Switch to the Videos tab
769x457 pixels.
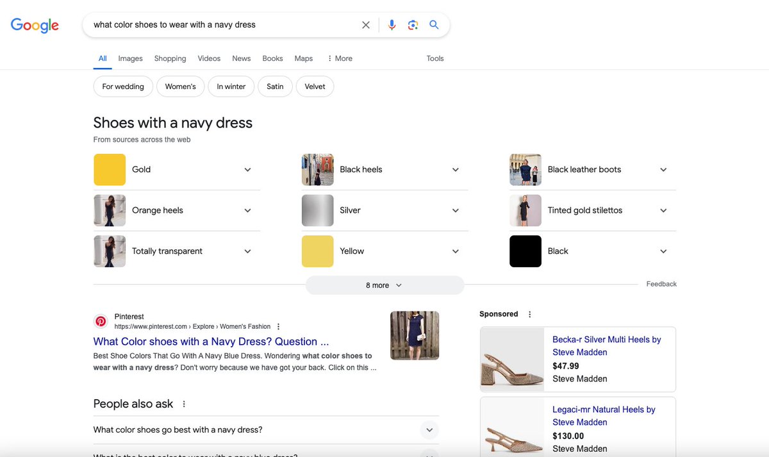[209, 58]
